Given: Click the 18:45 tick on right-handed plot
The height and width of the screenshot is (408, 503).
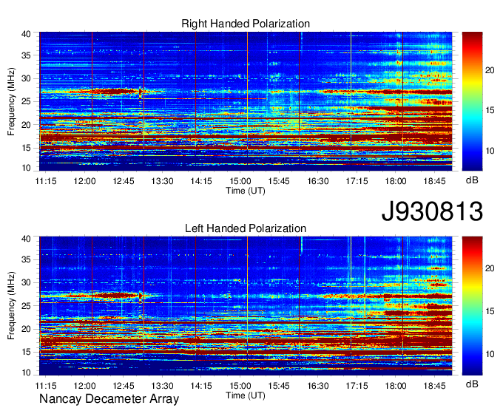Looking at the screenshot, I should [x=434, y=181].
